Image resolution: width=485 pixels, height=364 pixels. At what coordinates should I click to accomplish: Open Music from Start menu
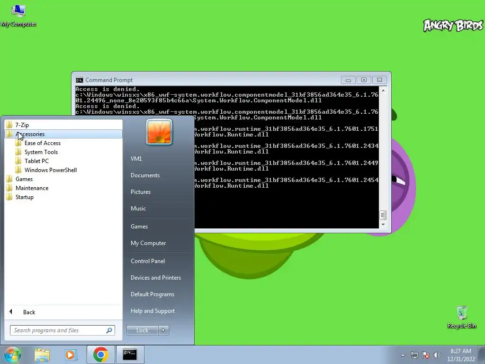pos(159,209)
